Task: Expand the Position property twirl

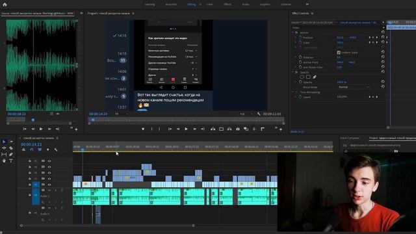Action: 296,38
